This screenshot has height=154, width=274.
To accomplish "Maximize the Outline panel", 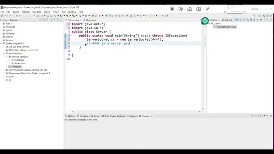I will click(x=271, y=20).
